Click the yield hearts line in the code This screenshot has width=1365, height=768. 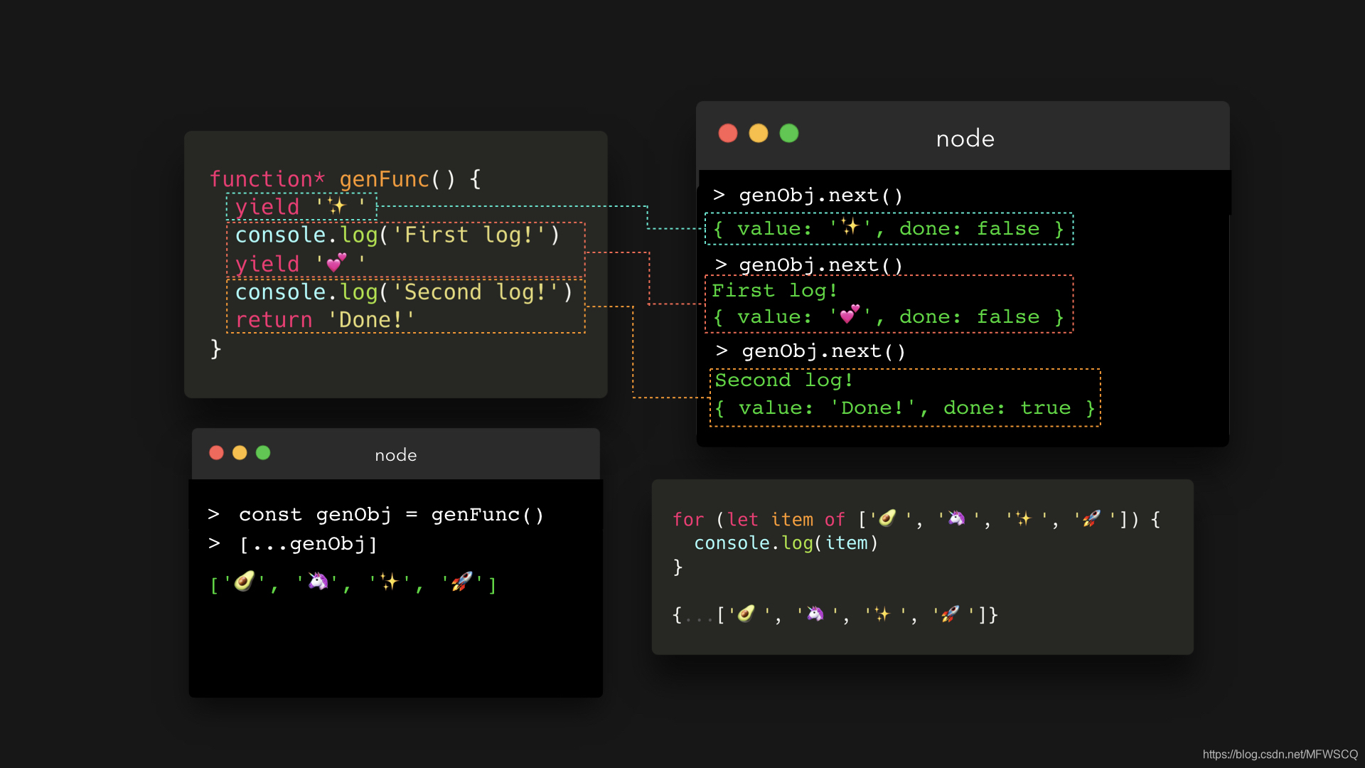(300, 264)
